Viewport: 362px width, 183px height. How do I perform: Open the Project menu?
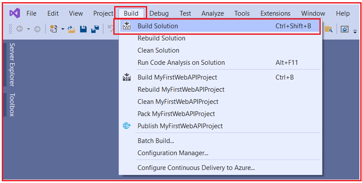pos(103,13)
